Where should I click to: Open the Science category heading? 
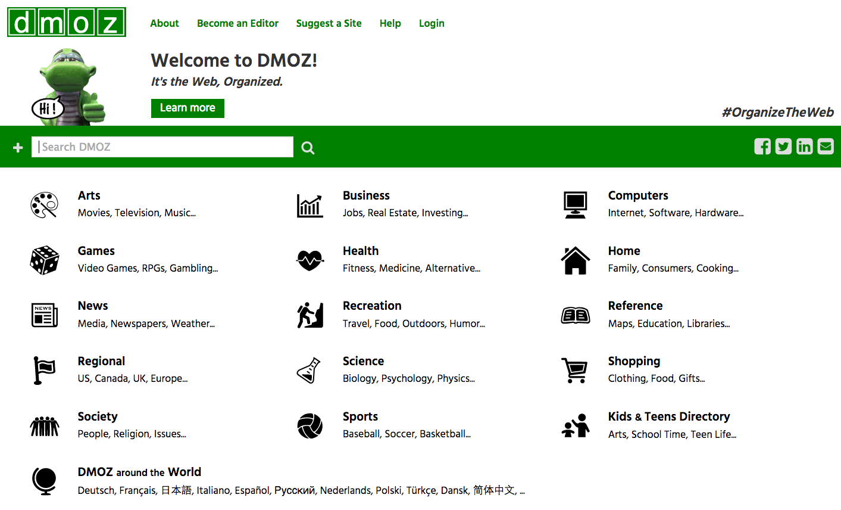pyautogui.click(x=363, y=361)
